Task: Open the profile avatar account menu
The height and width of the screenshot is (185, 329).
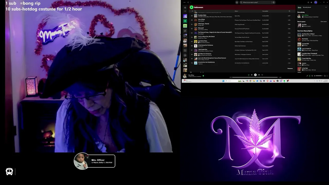Action: tap(316, 2)
